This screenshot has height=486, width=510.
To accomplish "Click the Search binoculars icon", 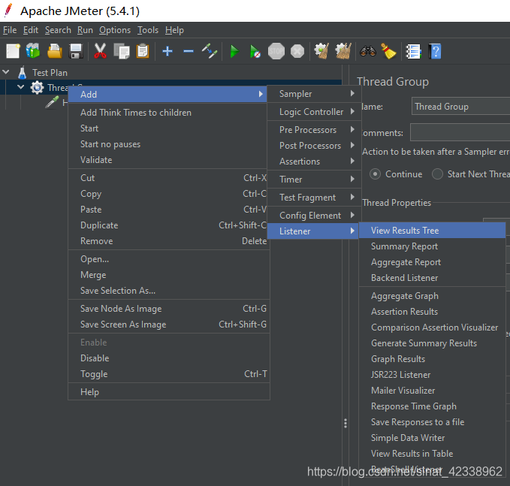I will (x=368, y=51).
